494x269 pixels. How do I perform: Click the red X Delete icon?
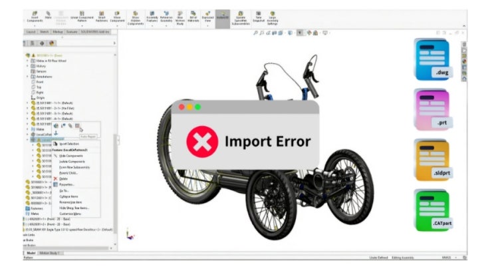point(55,179)
